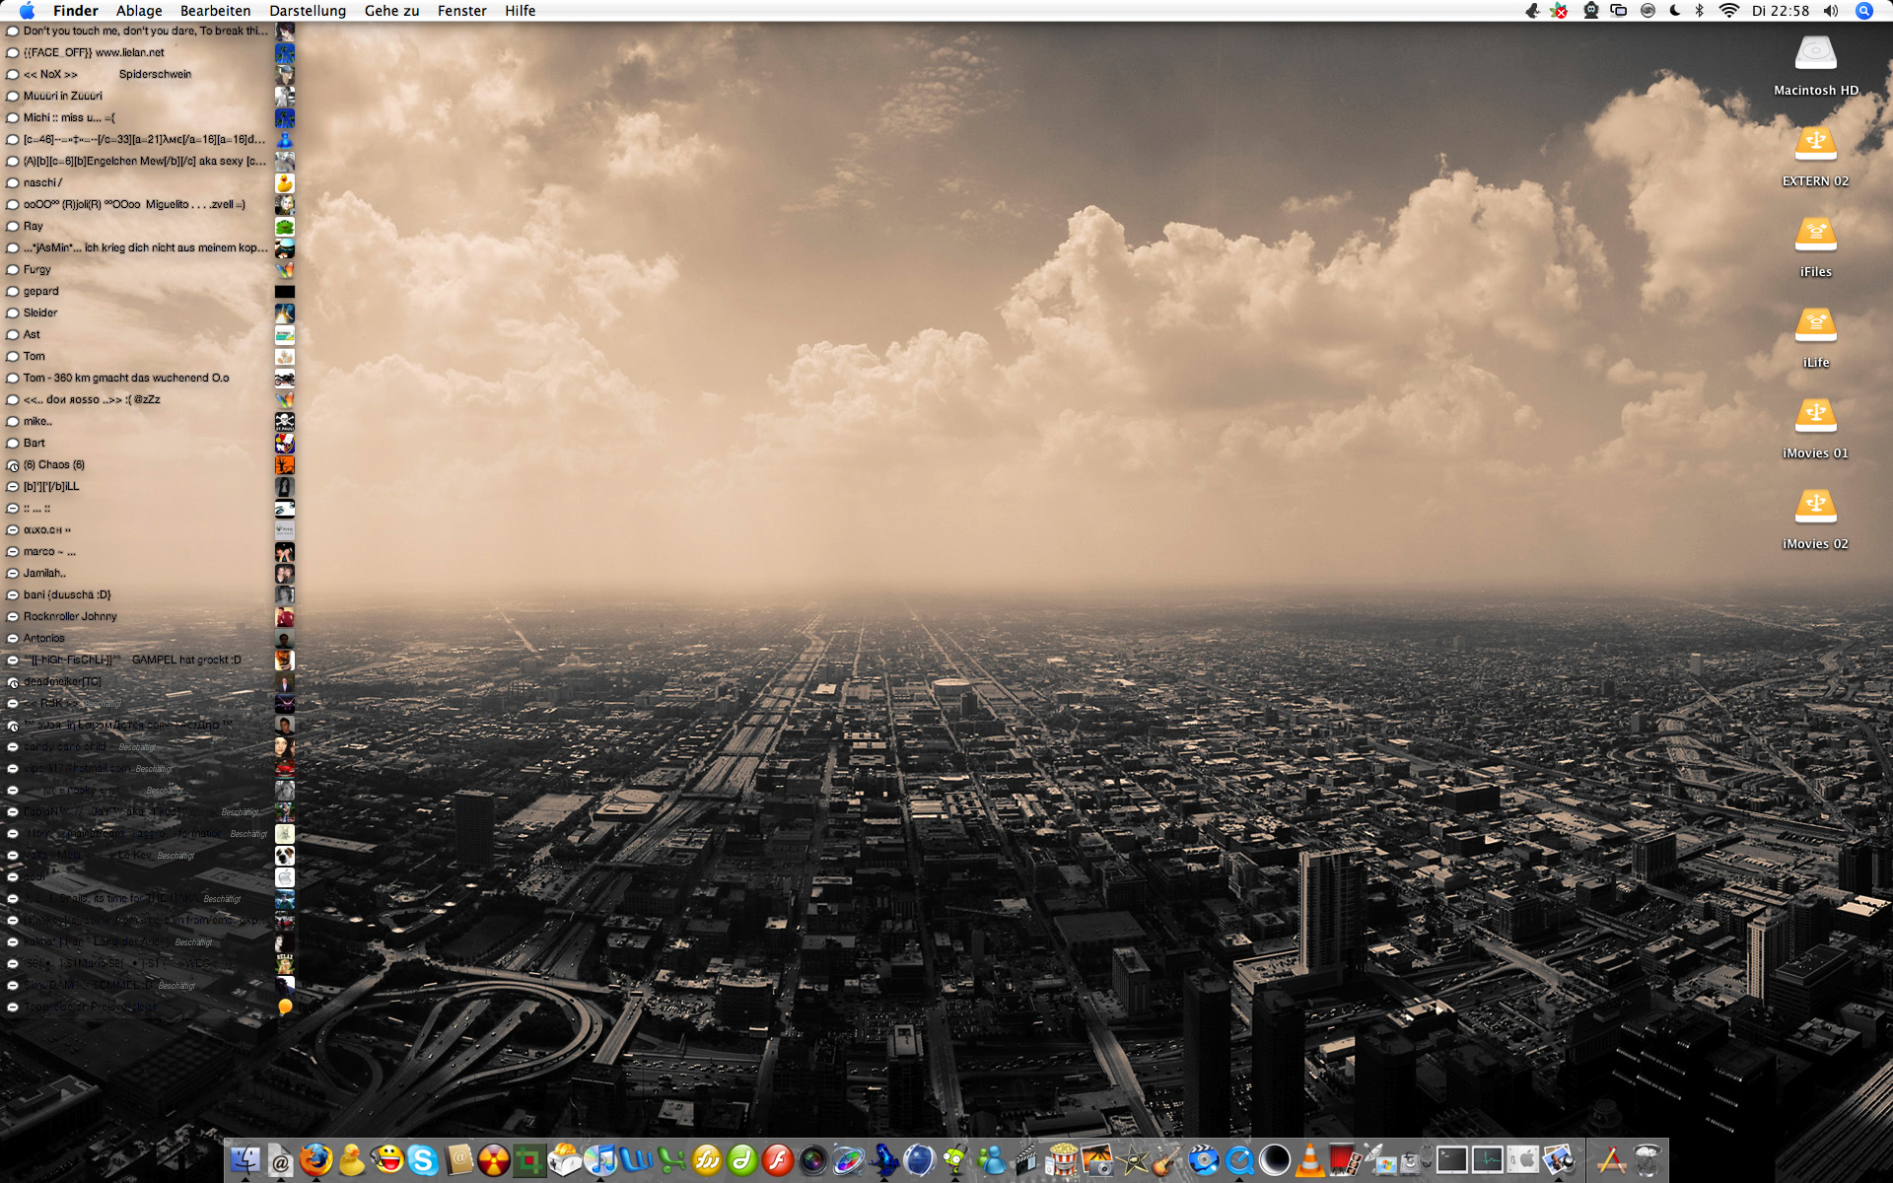Screen dimensions: 1893x1183
Task: Open the Trash in the dock
Action: [1647, 1160]
